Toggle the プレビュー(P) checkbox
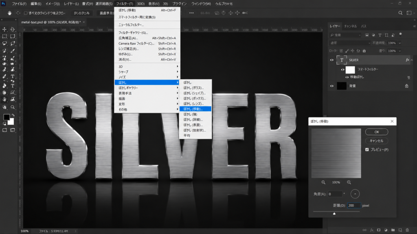The width and height of the screenshot is (417, 234). point(367,149)
